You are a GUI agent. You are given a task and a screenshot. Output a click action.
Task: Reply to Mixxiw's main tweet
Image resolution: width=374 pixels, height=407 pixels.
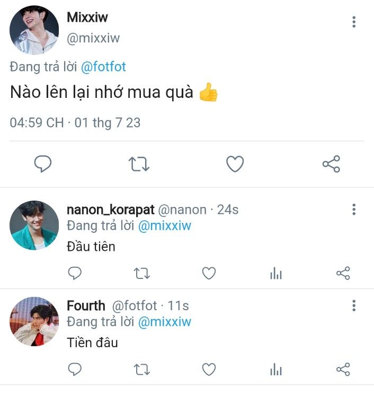tap(43, 165)
